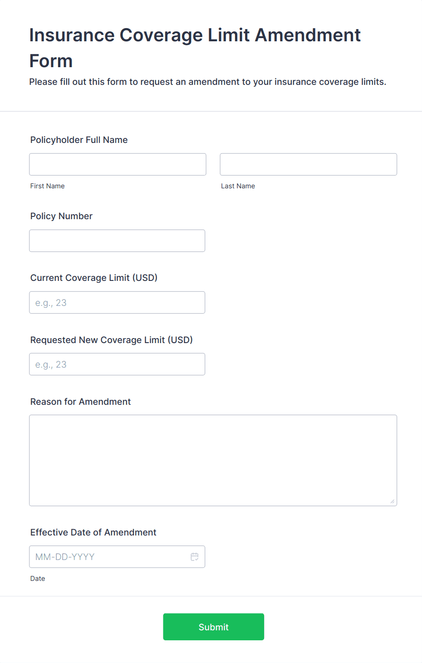Click the form title heading
Viewport: 422px width, 663px height.
(x=195, y=48)
